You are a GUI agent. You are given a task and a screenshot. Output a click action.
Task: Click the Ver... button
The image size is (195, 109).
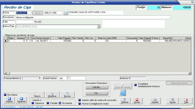pyautogui.click(x=96, y=93)
